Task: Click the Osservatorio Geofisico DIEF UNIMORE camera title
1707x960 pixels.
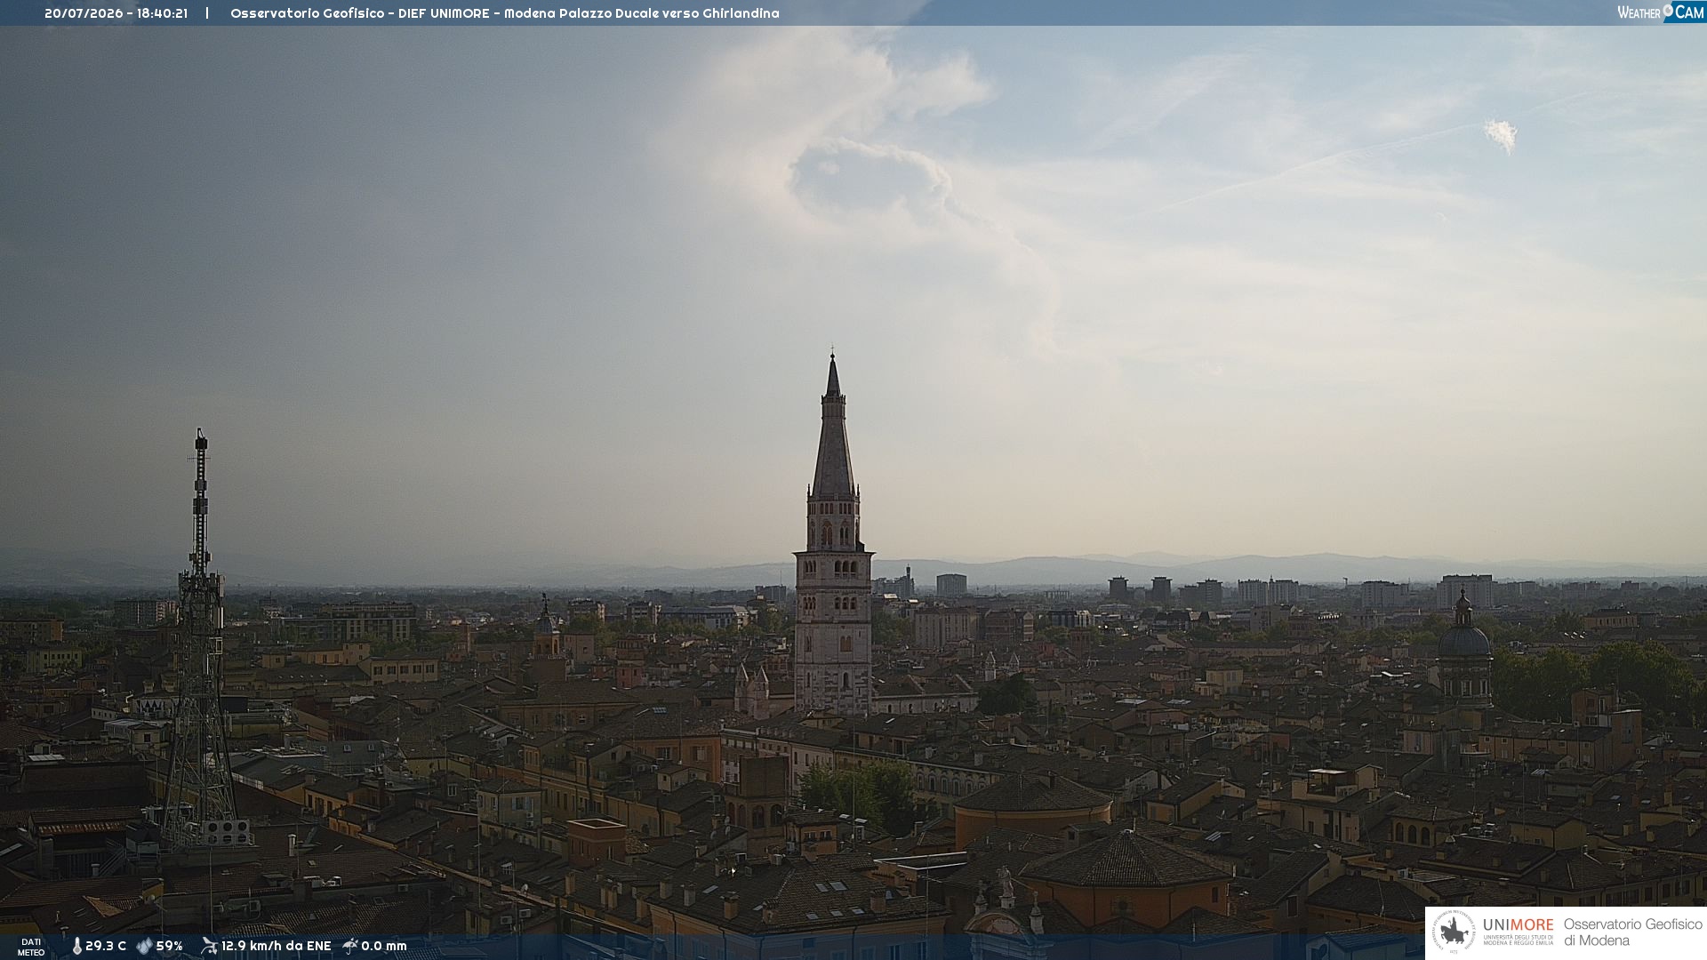Action: pos(505,13)
